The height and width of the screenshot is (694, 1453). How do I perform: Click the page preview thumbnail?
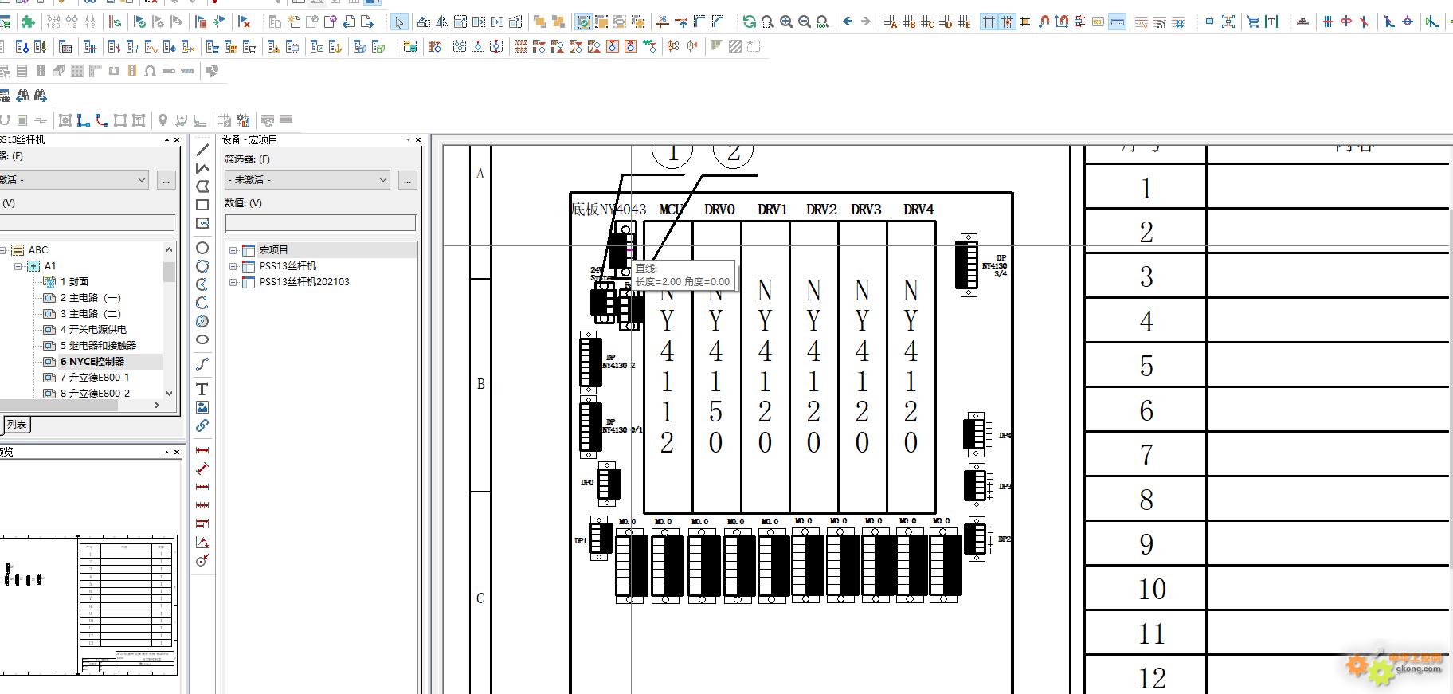(x=88, y=607)
